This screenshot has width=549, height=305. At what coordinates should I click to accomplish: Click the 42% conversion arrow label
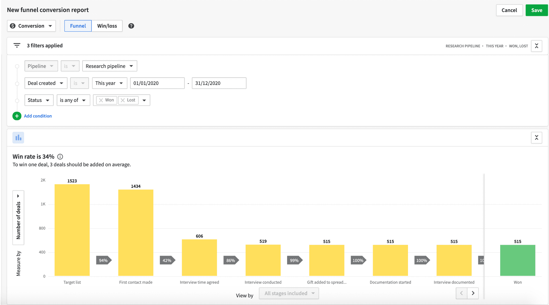coord(168,260)
